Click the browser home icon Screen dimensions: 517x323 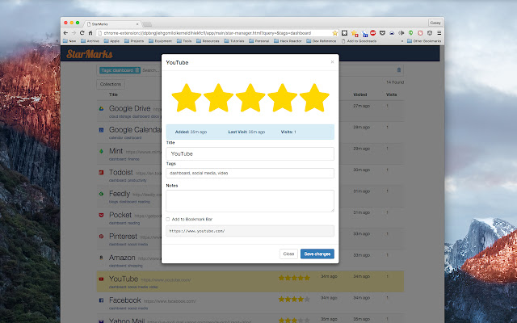point(90,33)
